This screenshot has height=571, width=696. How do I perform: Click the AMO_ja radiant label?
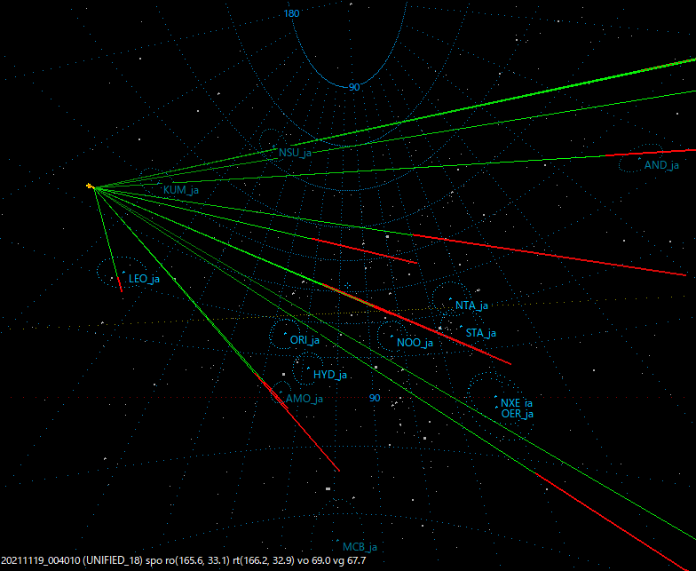click(x=304, y=399)
